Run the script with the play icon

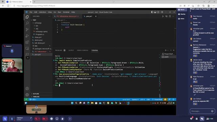(163, 16)
